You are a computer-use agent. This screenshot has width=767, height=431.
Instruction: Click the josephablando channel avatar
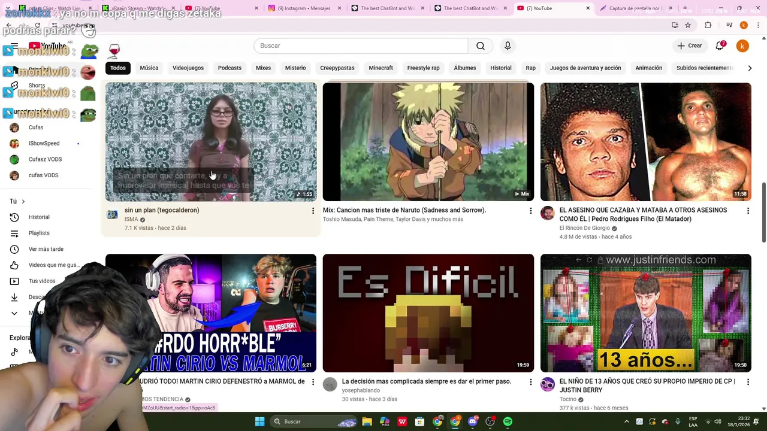pos(330,385)
